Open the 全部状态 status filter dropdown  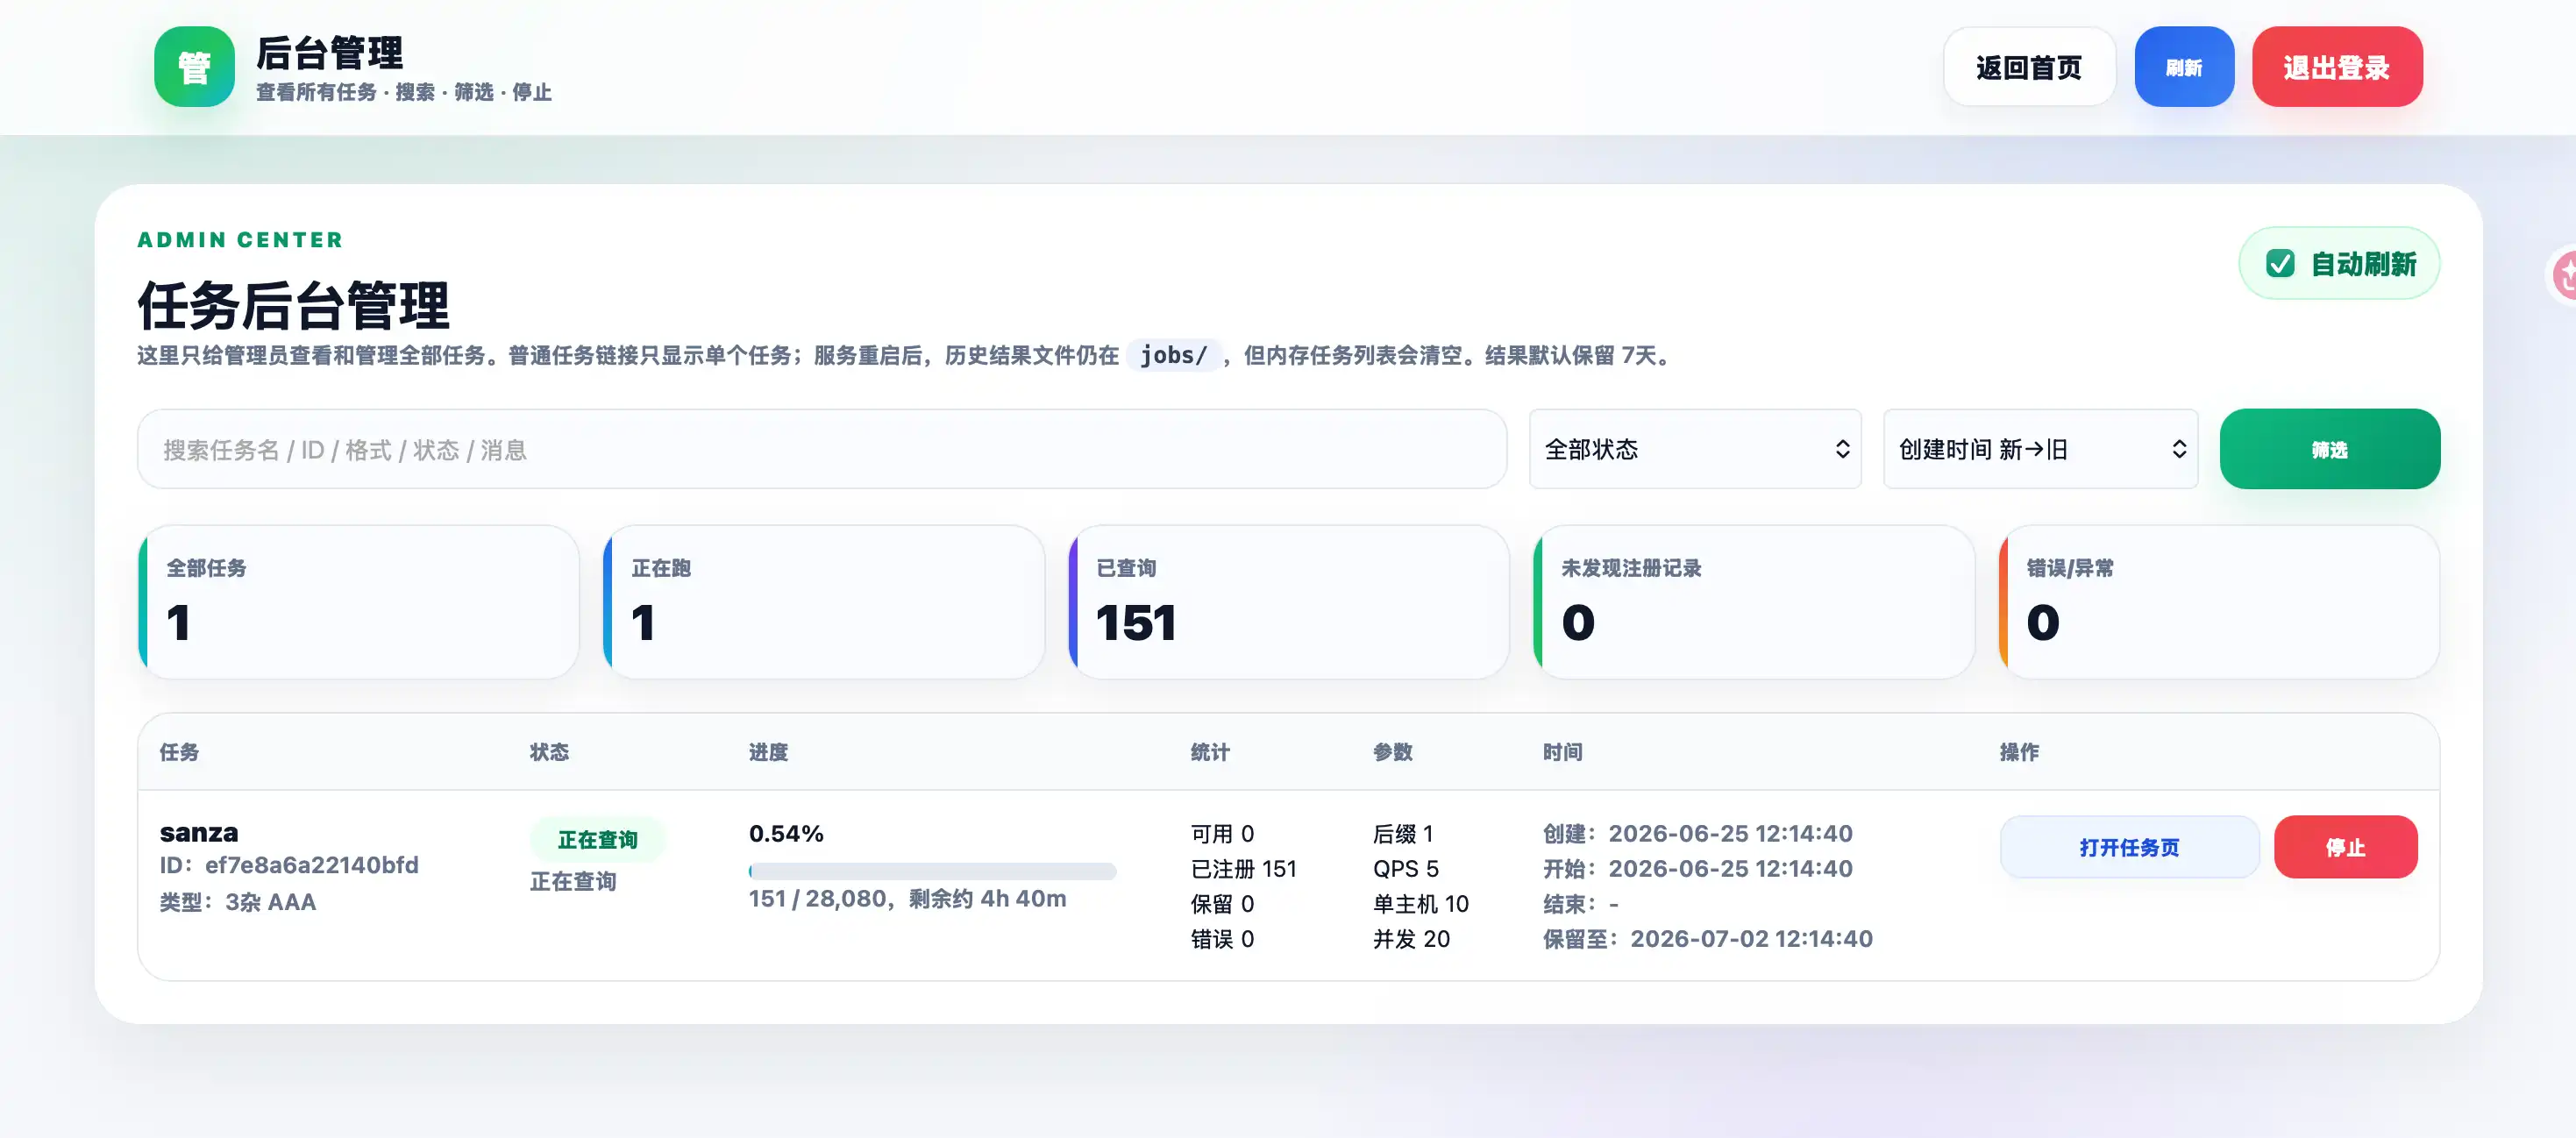coord(1695,449)
